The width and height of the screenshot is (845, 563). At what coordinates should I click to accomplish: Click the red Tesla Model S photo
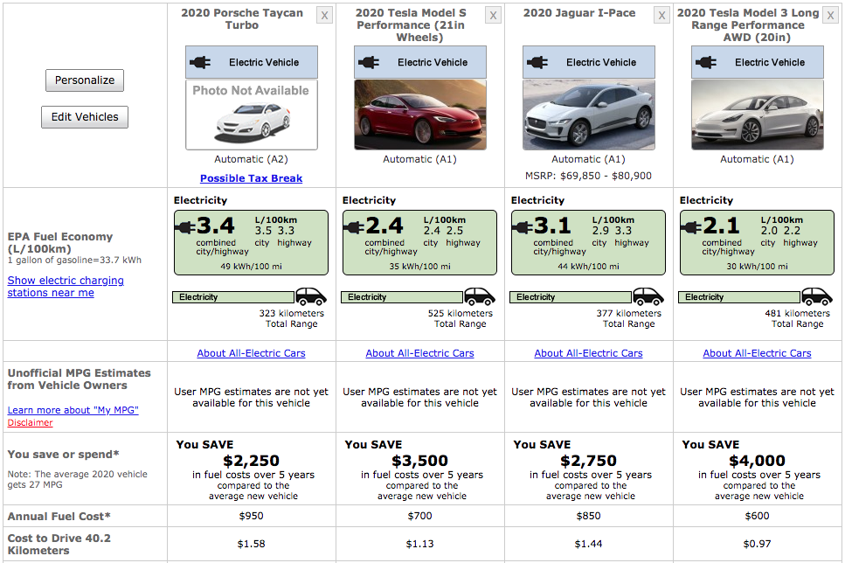[x=420, y=115]
